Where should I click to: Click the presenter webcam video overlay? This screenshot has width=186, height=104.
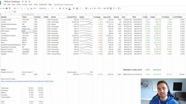tap(163, 91)
